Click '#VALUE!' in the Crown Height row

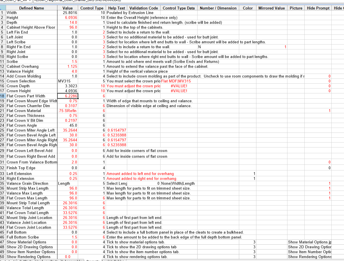tap(179, 91)
